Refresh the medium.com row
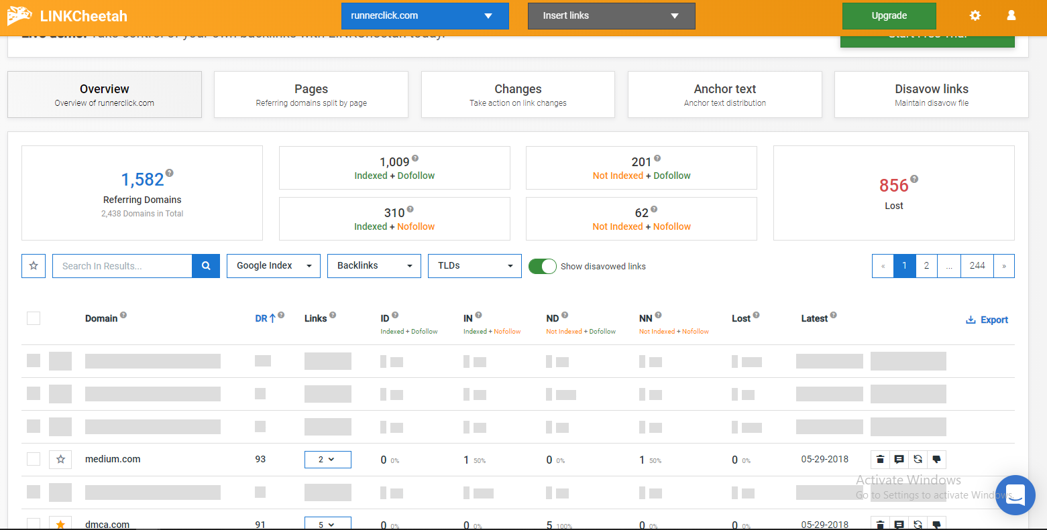 918,459
